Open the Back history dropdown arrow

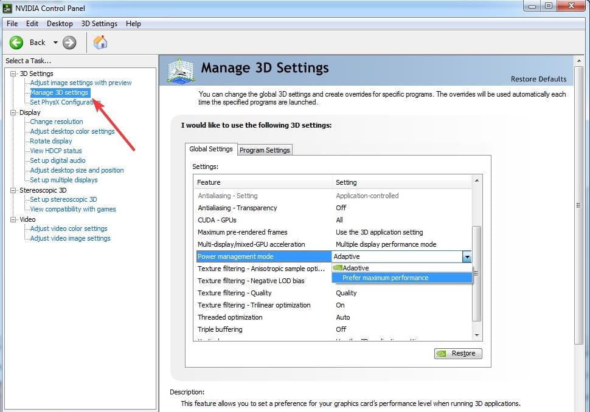(55, 43)
